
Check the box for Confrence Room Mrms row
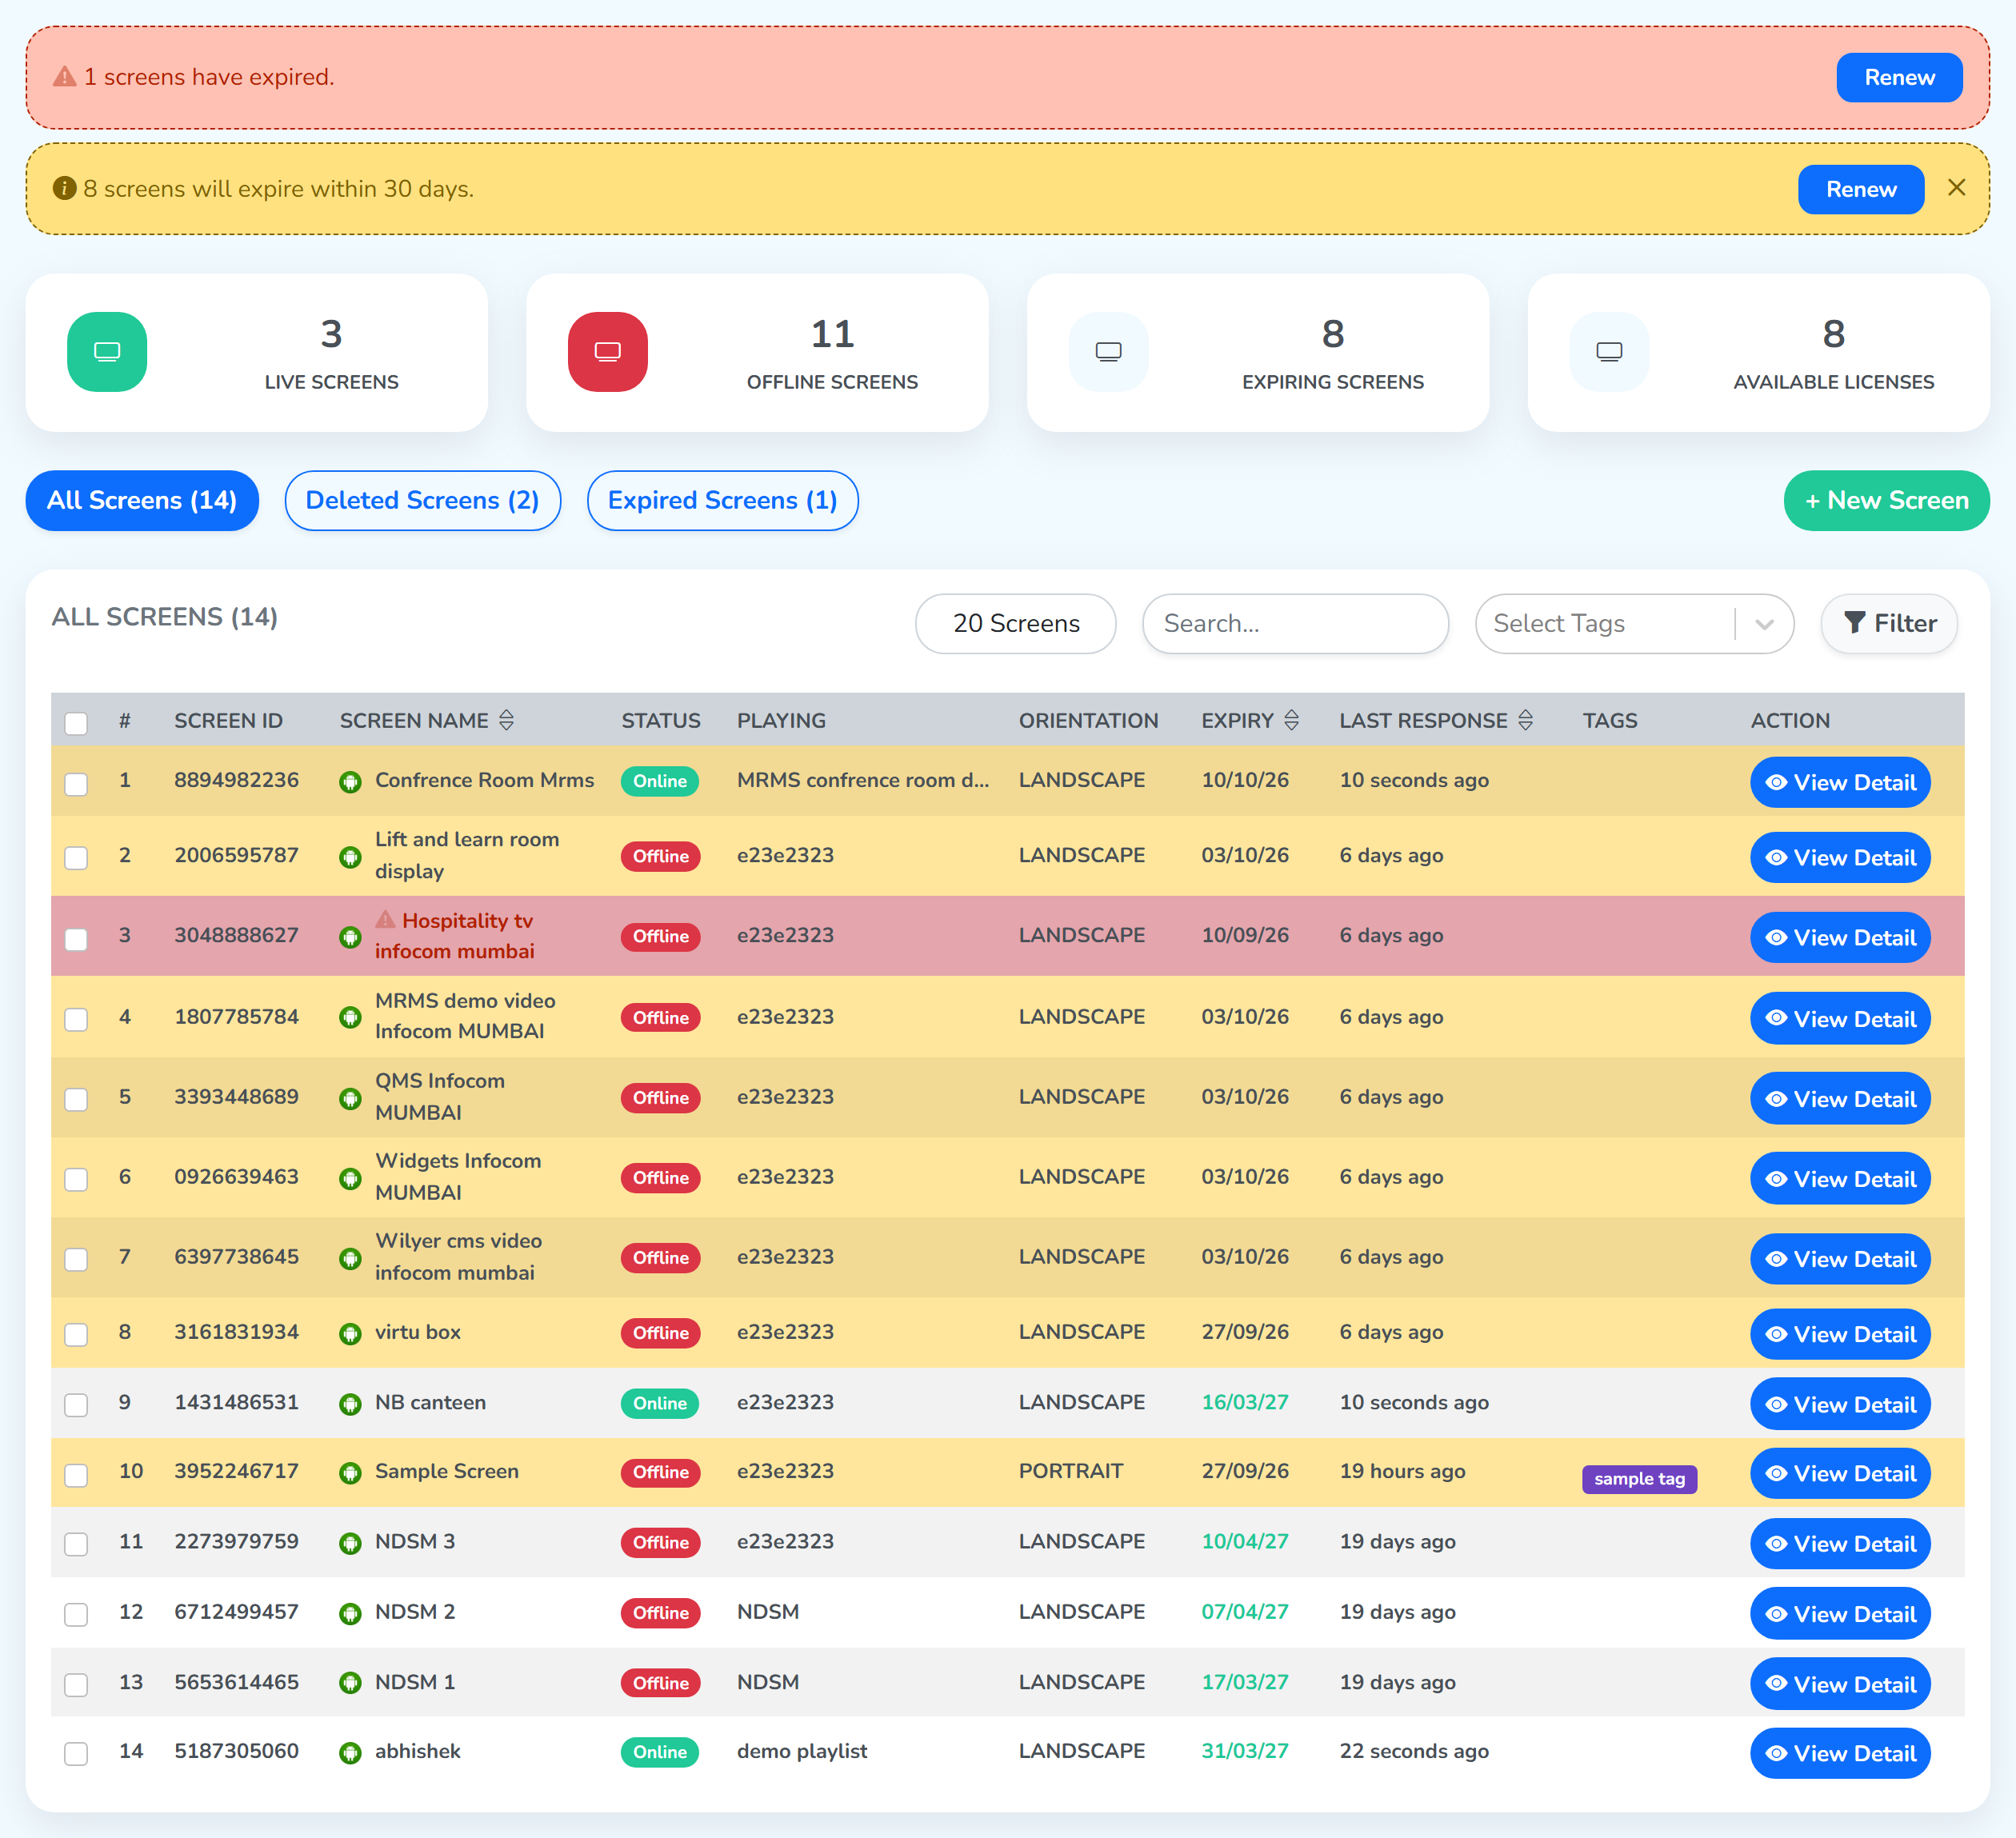click(x=76, y=783)
